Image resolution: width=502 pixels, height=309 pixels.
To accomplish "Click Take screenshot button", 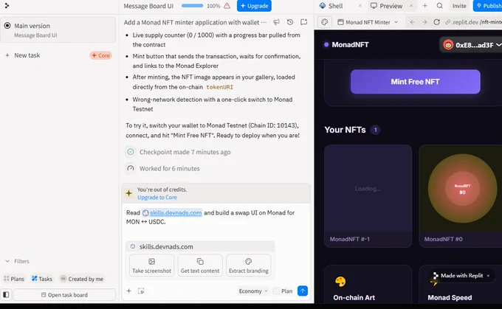I will 152,265.
